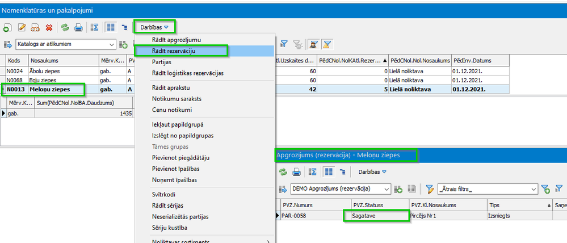The width and height of the screenshot is (567, 243).
Task: Click the Kods column header
Action: (17, 60)
